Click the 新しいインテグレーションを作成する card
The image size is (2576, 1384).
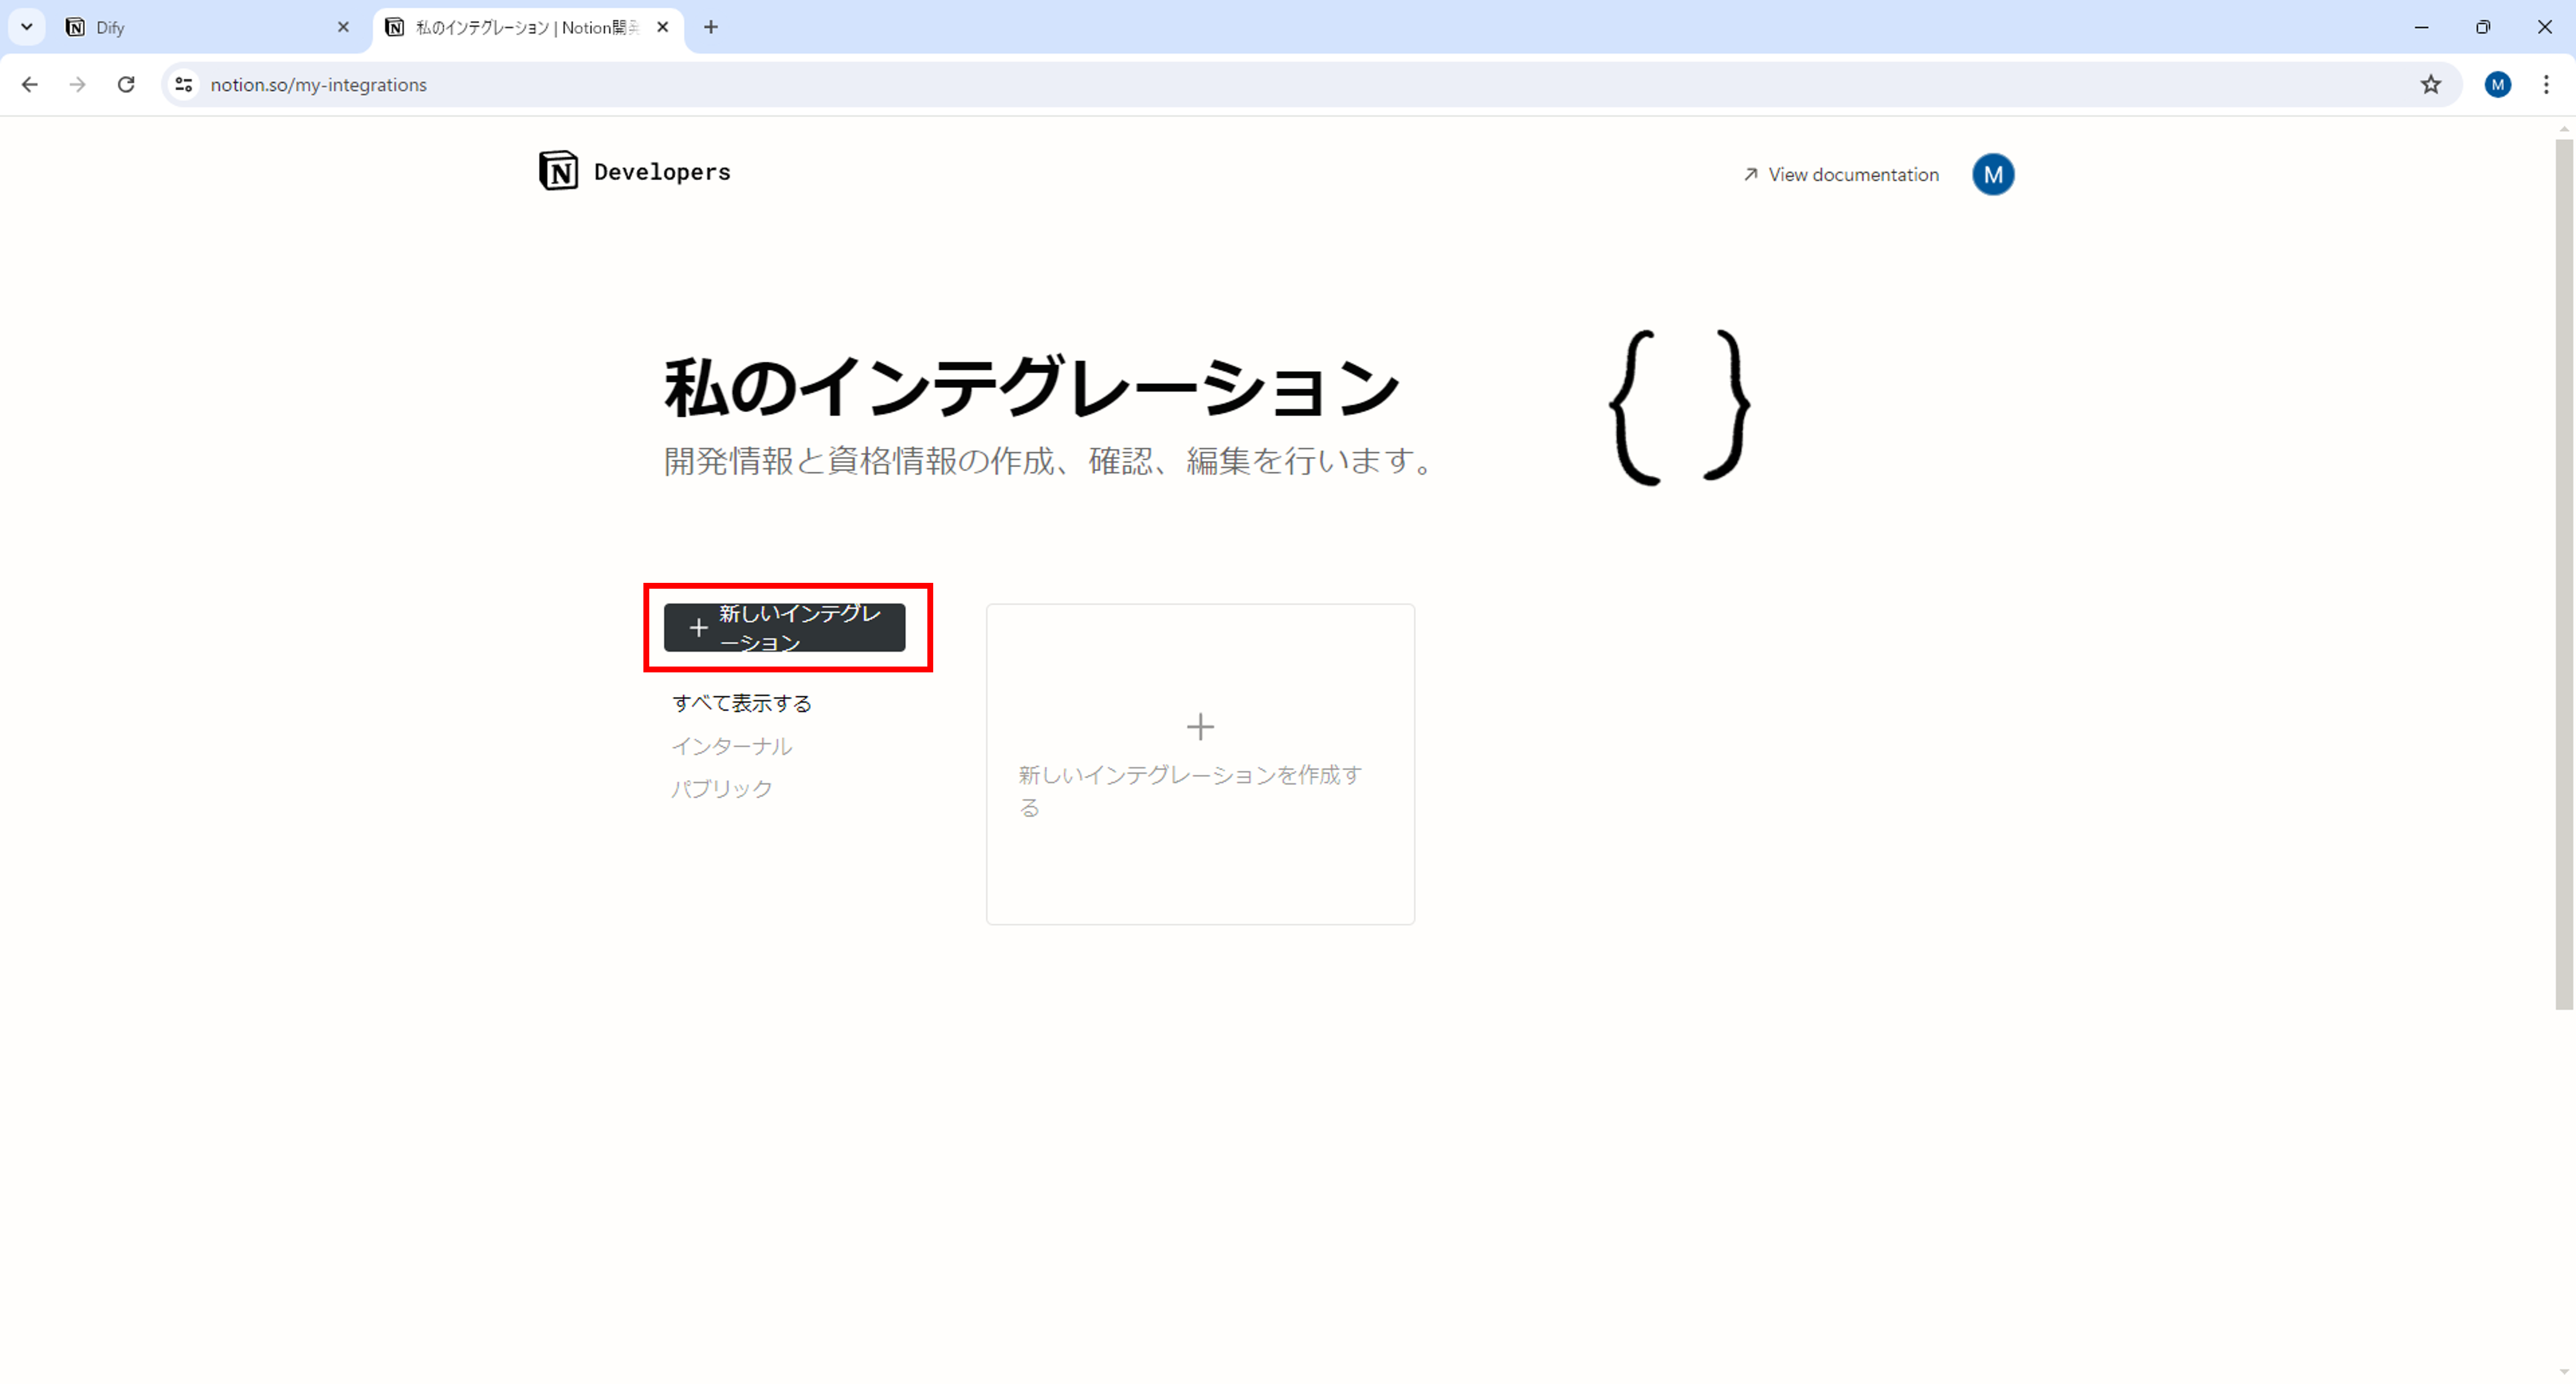[1200, 764]
